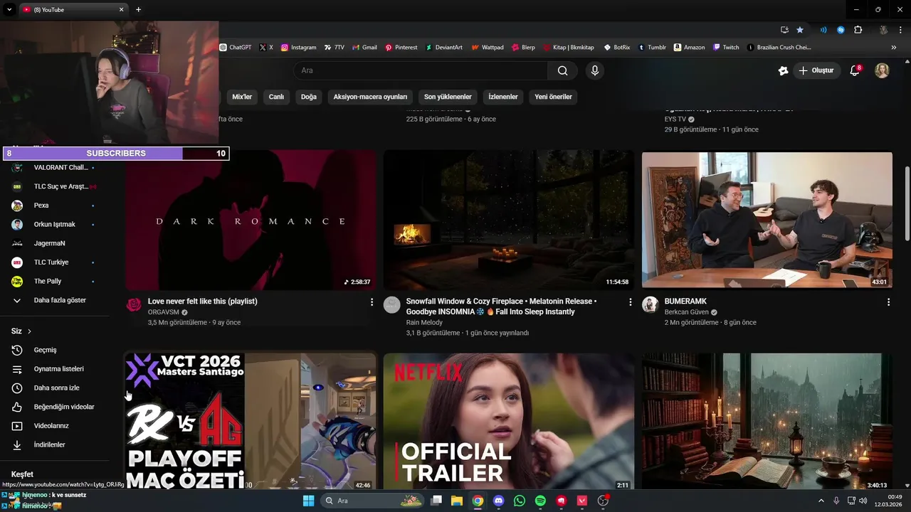Open İndirilenler downloads
911x512 pixels.
pyautogui.click(x=54, y=444)
